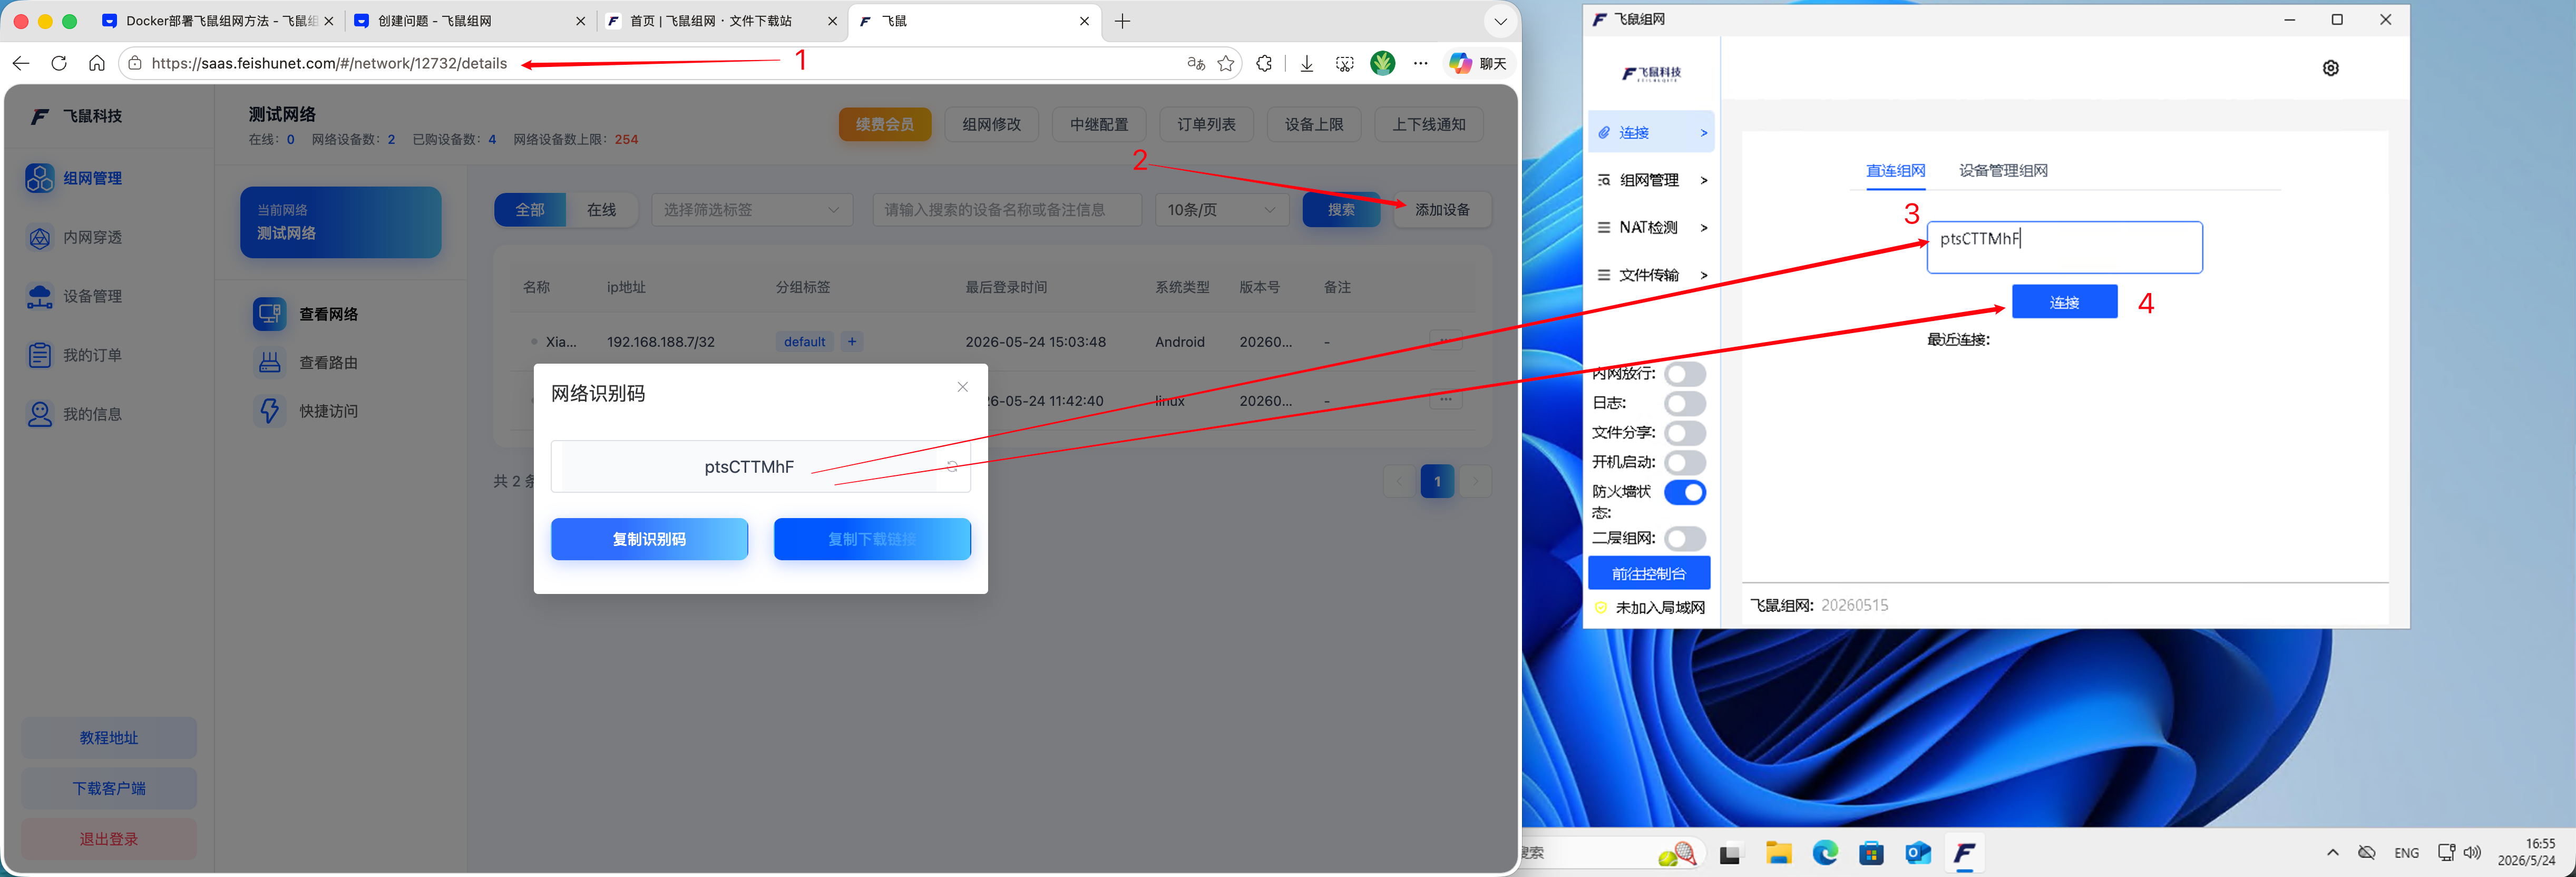The height and width of the screenshot is (877, 2576).
Task: Add a tag next to default
Action: [852, 342]
